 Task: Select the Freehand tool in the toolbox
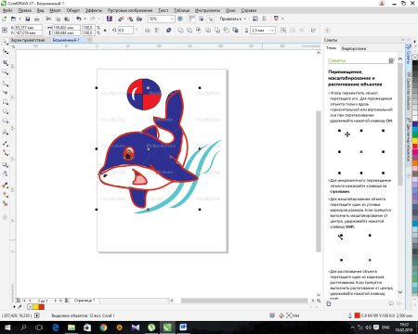point(6,83)
